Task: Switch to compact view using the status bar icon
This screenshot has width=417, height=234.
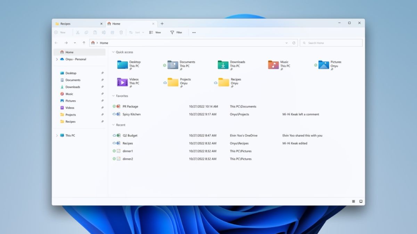Action: click(353, 201)
